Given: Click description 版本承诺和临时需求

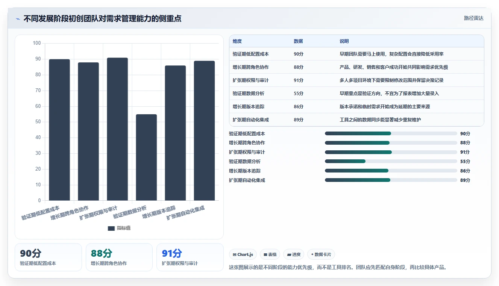Looking at the screenshot, I should [x=385, y=107].
